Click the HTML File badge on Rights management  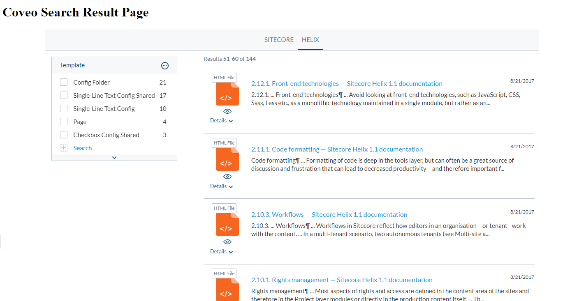224,273
